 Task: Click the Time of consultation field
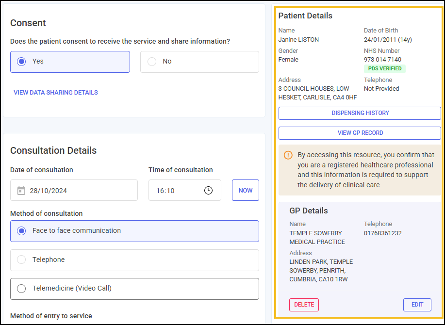click(x=185, y=190)
